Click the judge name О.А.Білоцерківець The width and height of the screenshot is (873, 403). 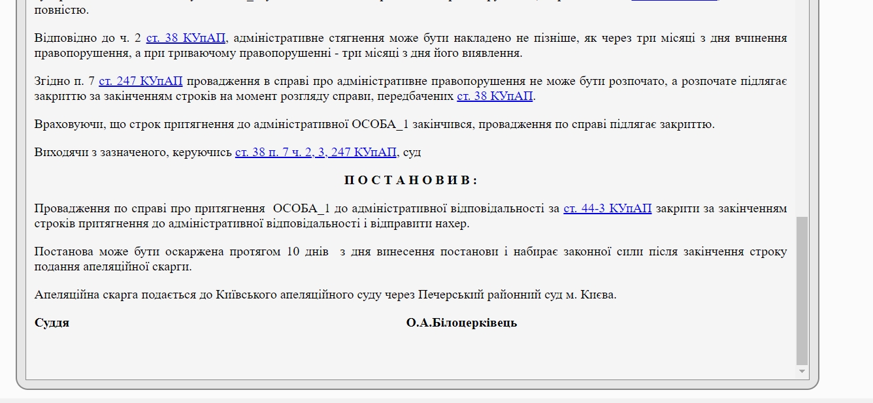(461, 323)
